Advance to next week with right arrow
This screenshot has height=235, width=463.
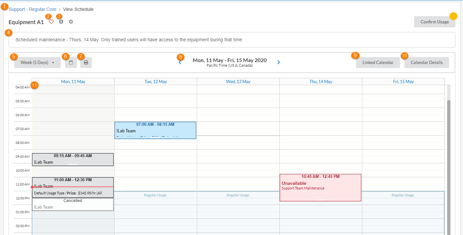(279, 62)
